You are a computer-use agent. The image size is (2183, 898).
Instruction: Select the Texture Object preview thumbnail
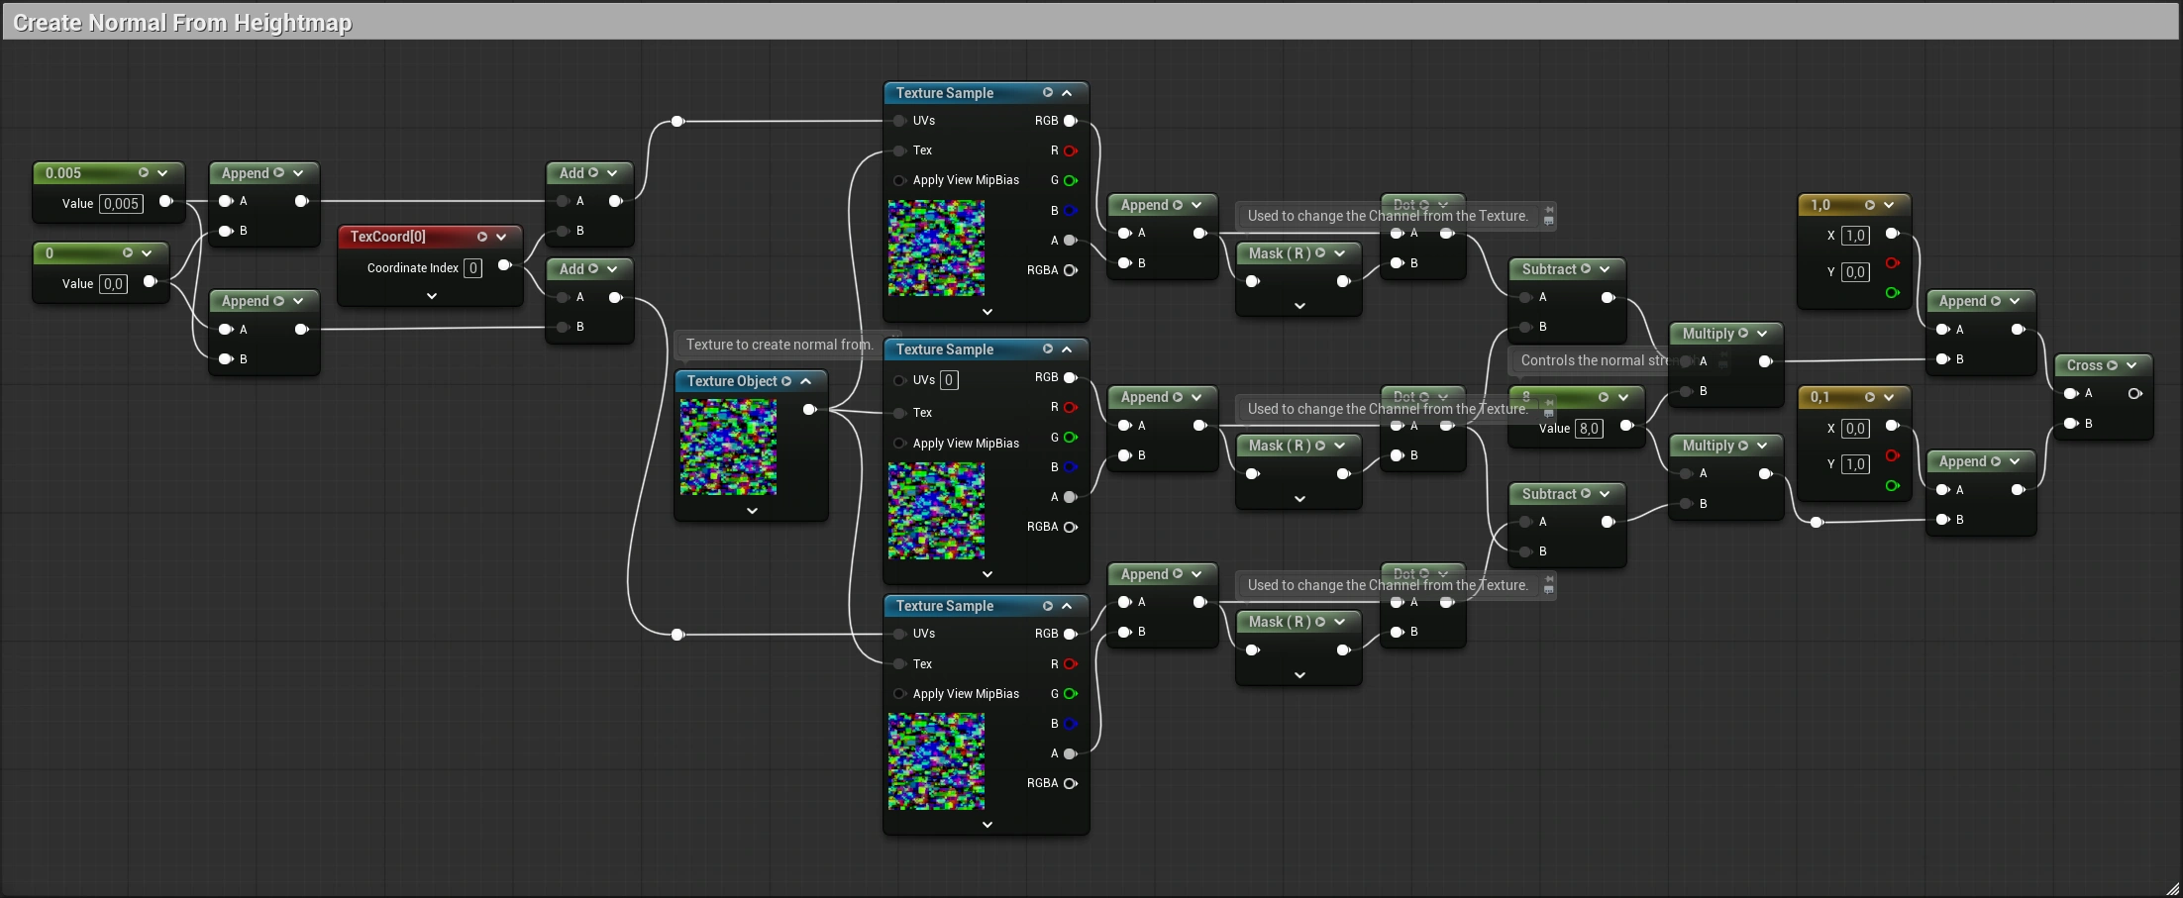[728, 448]
